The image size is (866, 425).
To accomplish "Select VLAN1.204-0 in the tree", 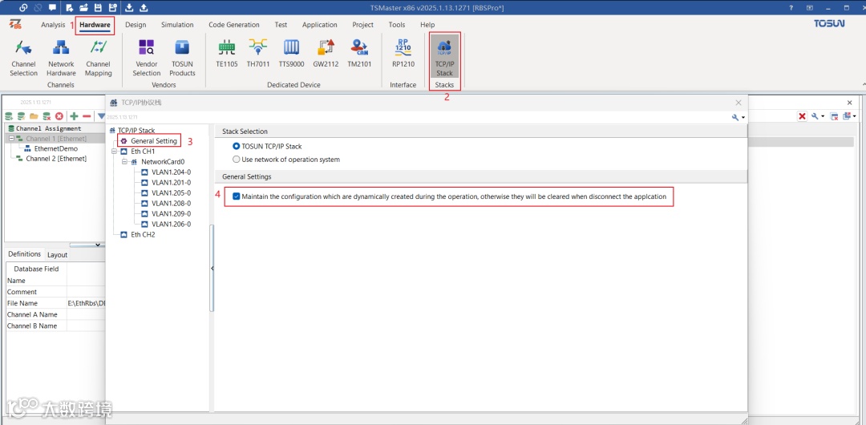I will coord(172,172).
